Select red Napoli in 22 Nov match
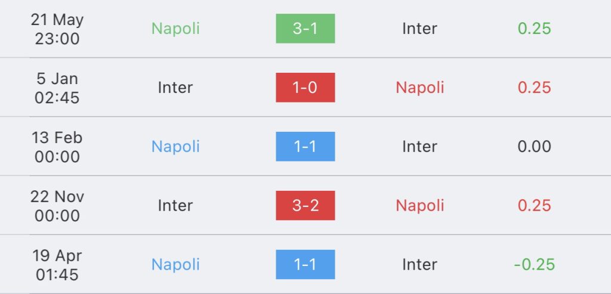Screen dimensions: 611x294 (x=419, y=206)
